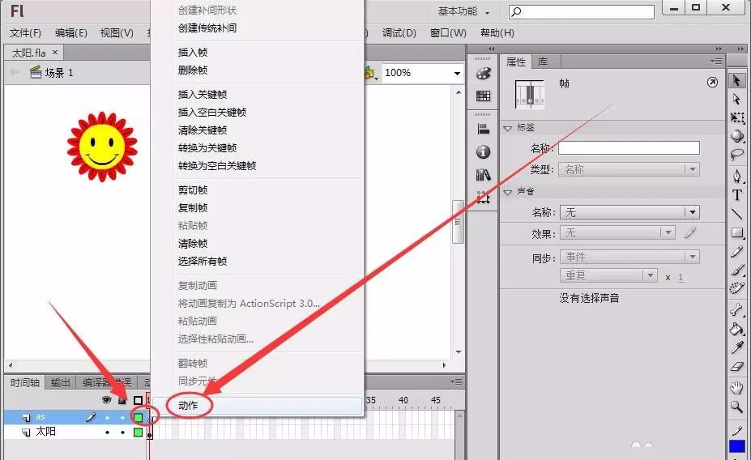The width and height of the screenshot is (751, 460).
Task: Open the Transform panel icon in dock
Action: 483,198
